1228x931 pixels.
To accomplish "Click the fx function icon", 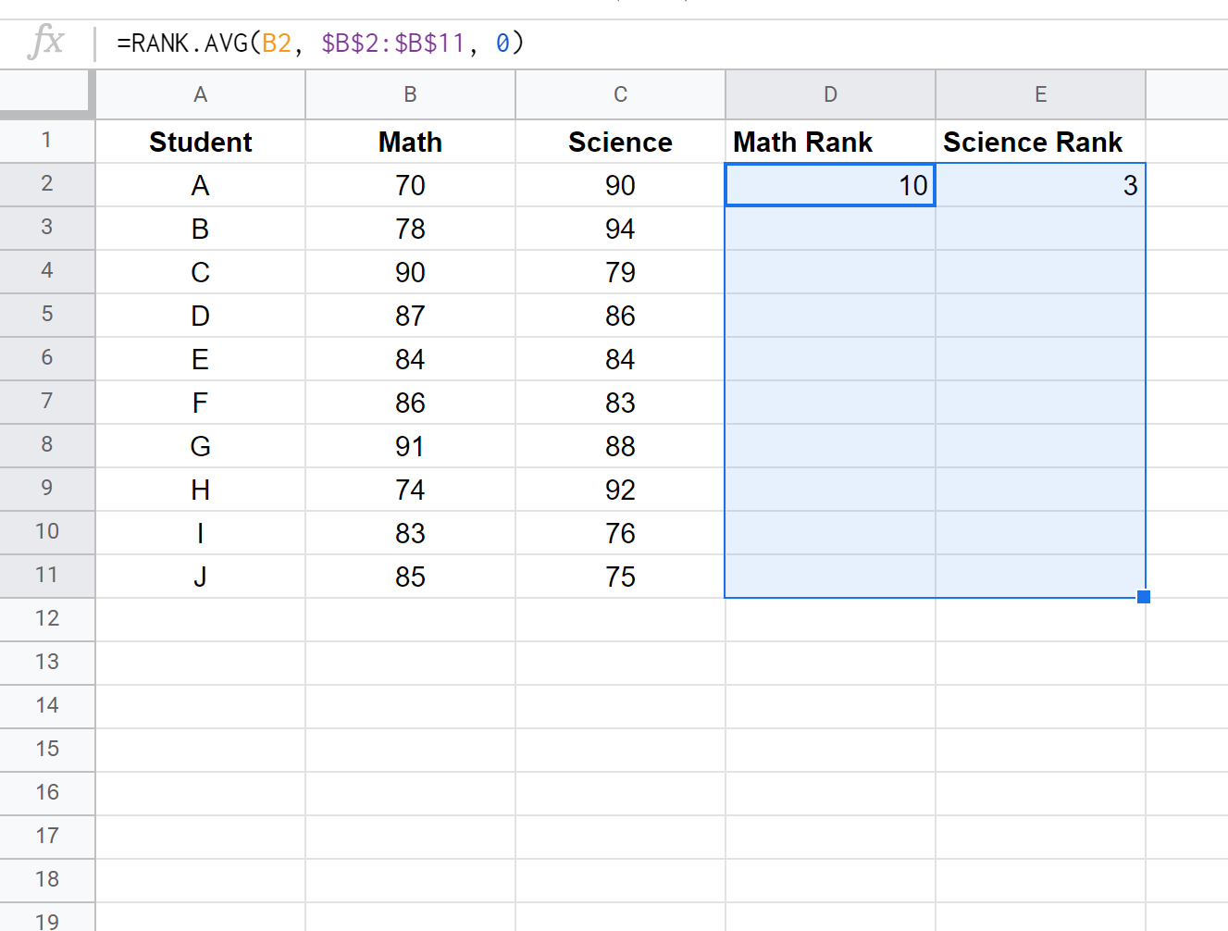I will pyautogui.click(x=46, y=43).
